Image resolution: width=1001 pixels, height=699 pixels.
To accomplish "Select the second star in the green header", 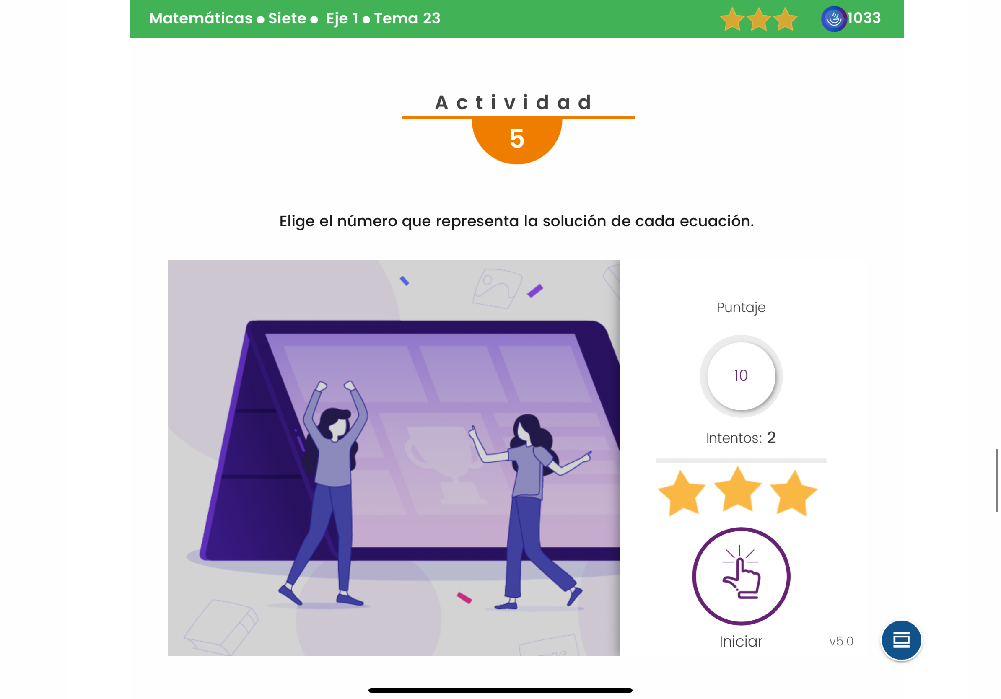I will click(x=759, y=19).
